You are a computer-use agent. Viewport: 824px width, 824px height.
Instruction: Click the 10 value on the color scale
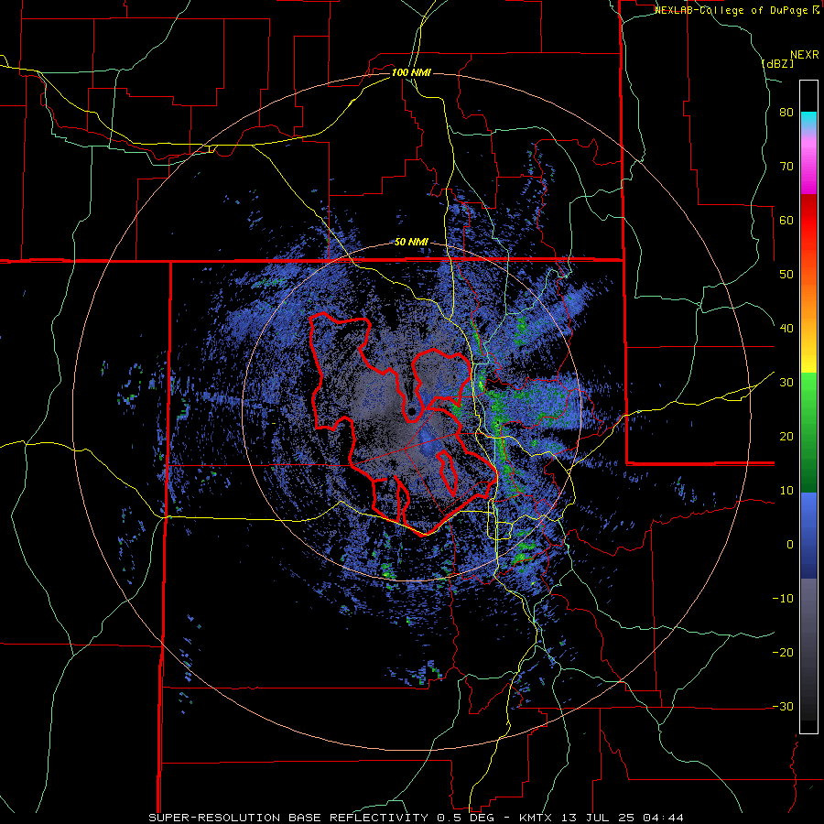(786, 491)
